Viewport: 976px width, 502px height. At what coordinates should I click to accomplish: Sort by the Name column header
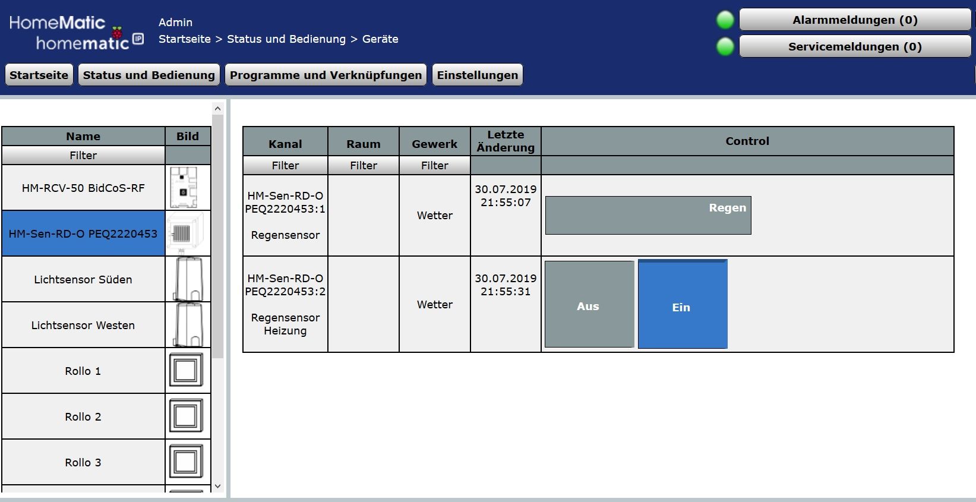(83, 136)
